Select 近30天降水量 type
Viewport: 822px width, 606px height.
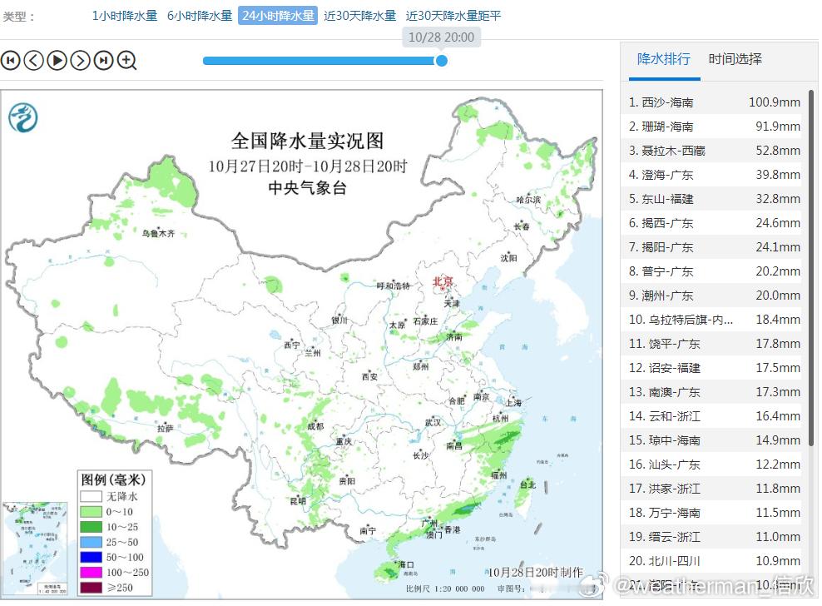pyautogui.click(x=359, y=16)
